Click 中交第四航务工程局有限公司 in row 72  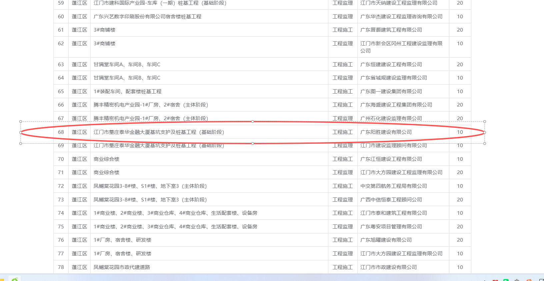pos(394,186)
